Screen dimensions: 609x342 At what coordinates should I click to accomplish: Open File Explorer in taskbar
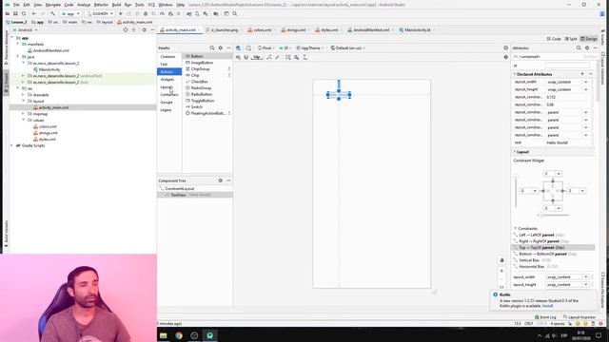click(163, 335)
